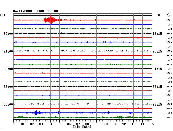Click the 19:15 UTC time label
Screen dimensions: 173x131
pos(157,34)
